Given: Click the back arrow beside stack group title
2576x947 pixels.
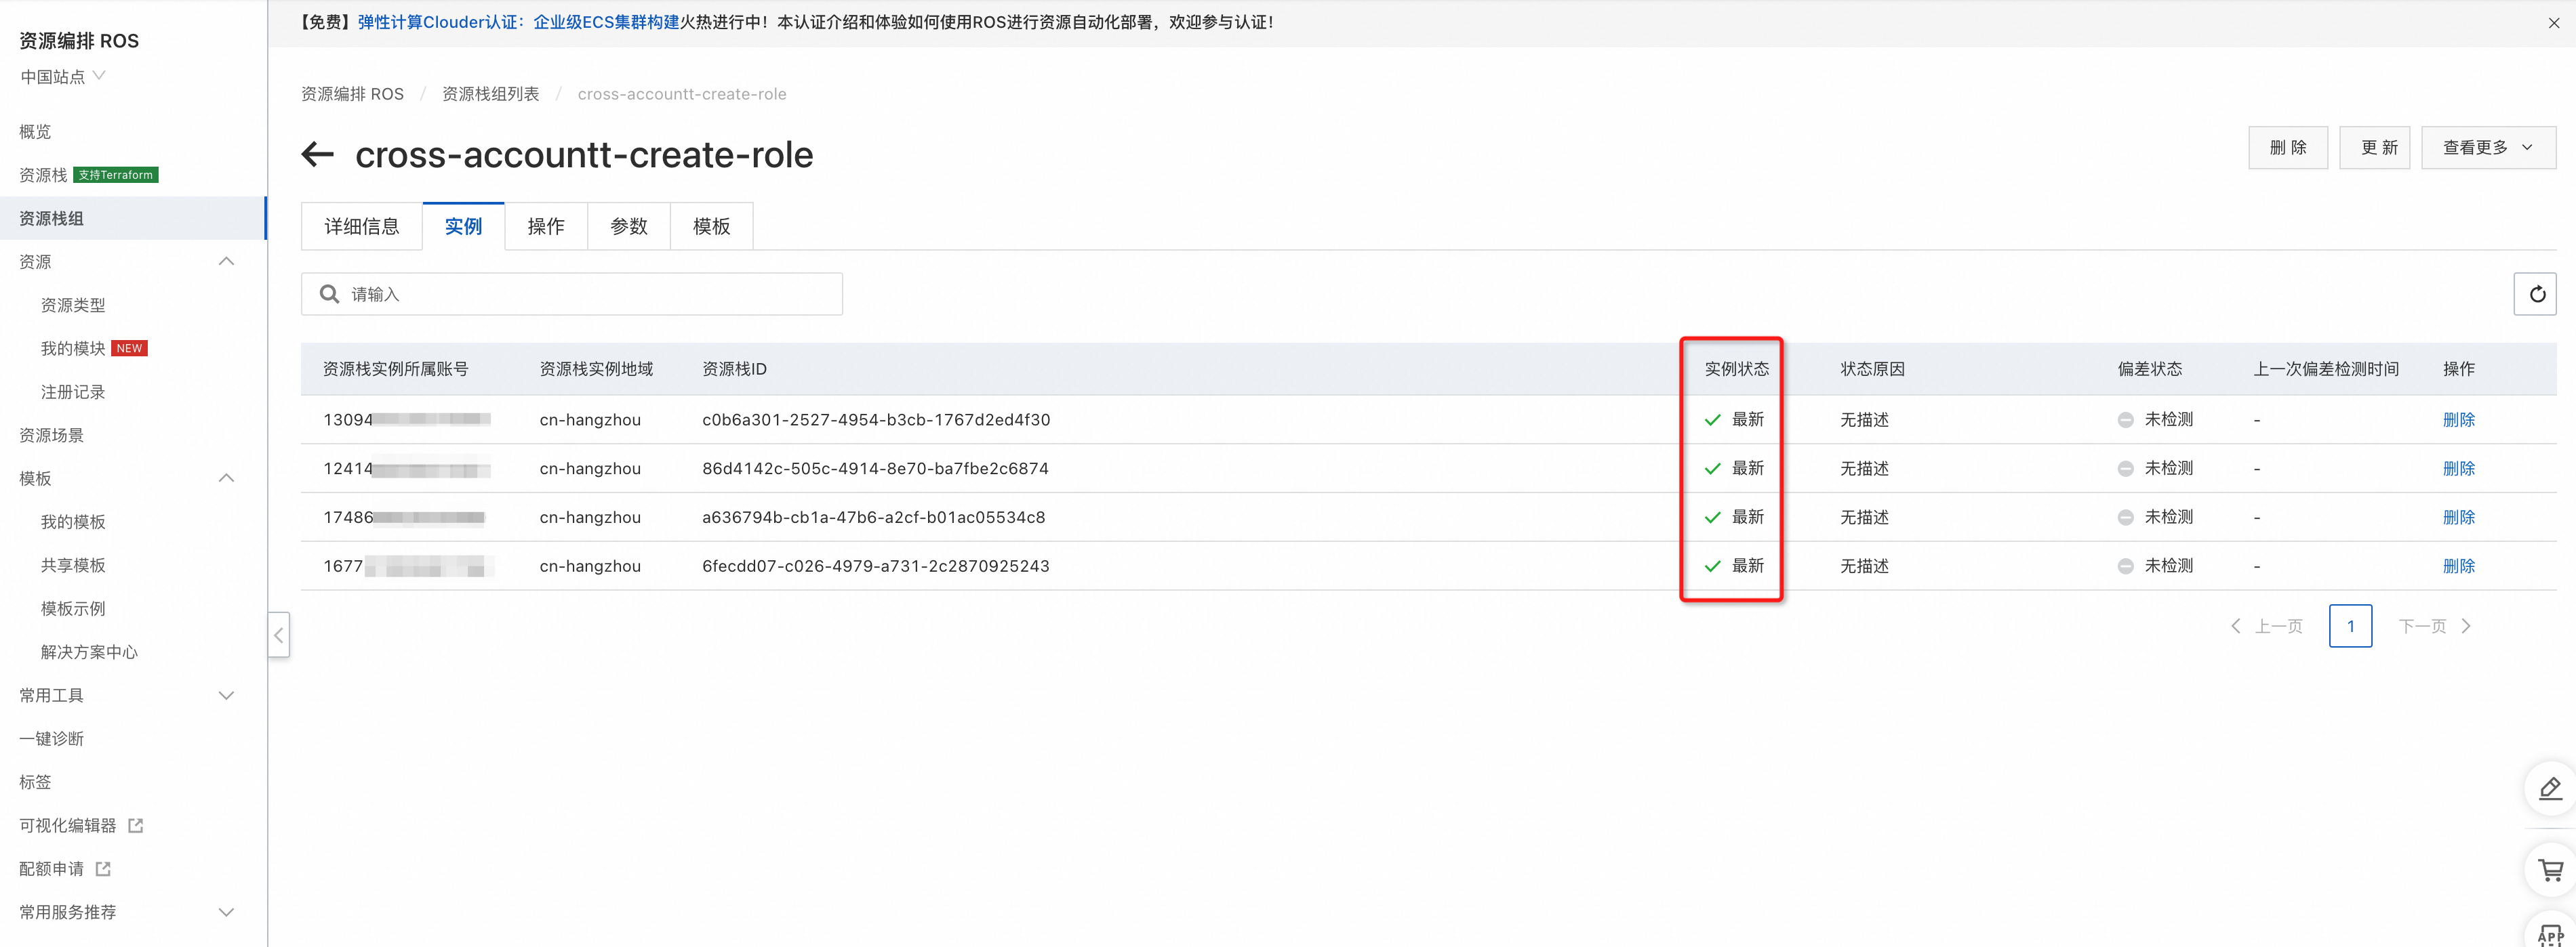Looking at the screenshot, I should [x=317, y=155].
